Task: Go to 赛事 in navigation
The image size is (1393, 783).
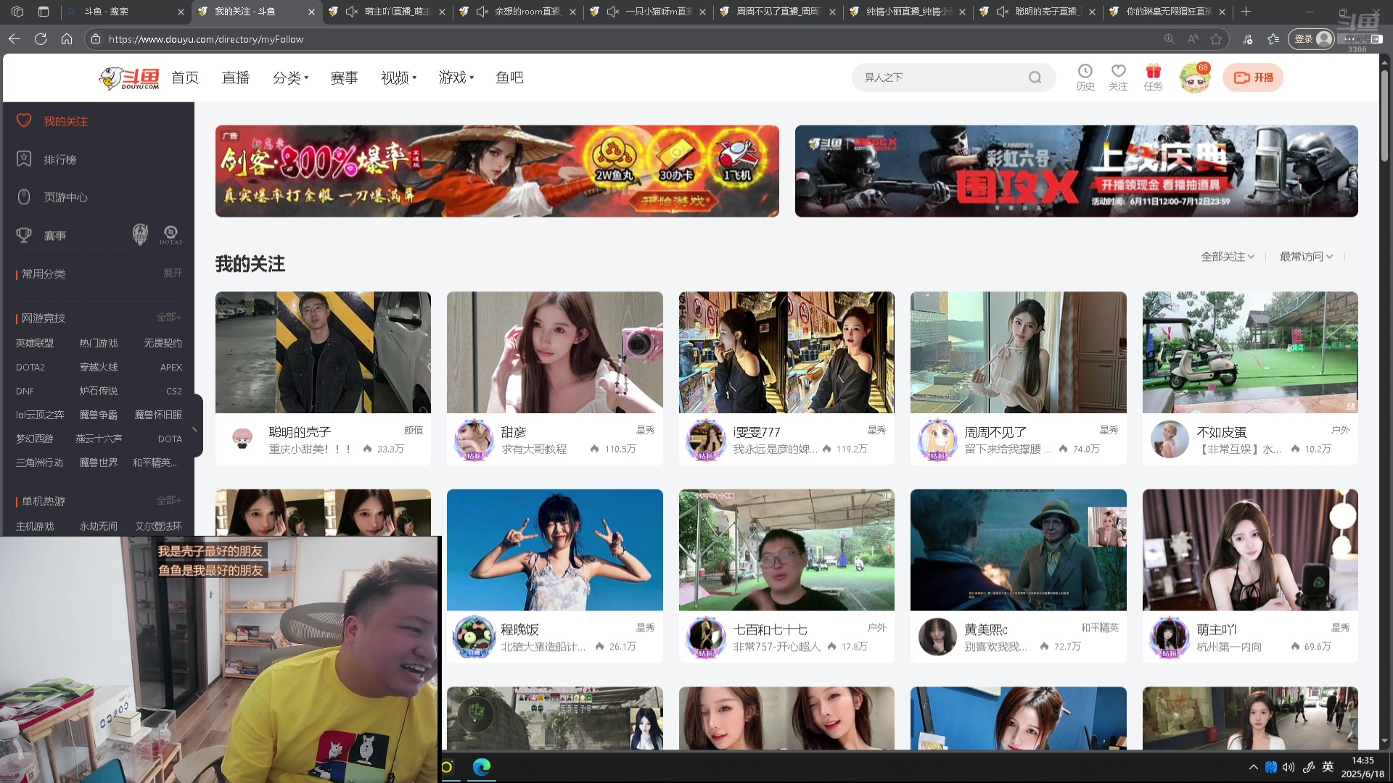Action: [x=344, y=78]
